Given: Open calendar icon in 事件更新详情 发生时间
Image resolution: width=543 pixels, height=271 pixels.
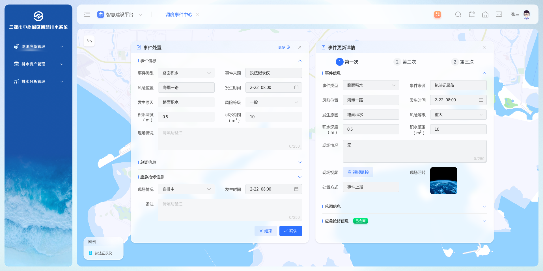Looking at the screenshot, I should (x=481, y=100).
